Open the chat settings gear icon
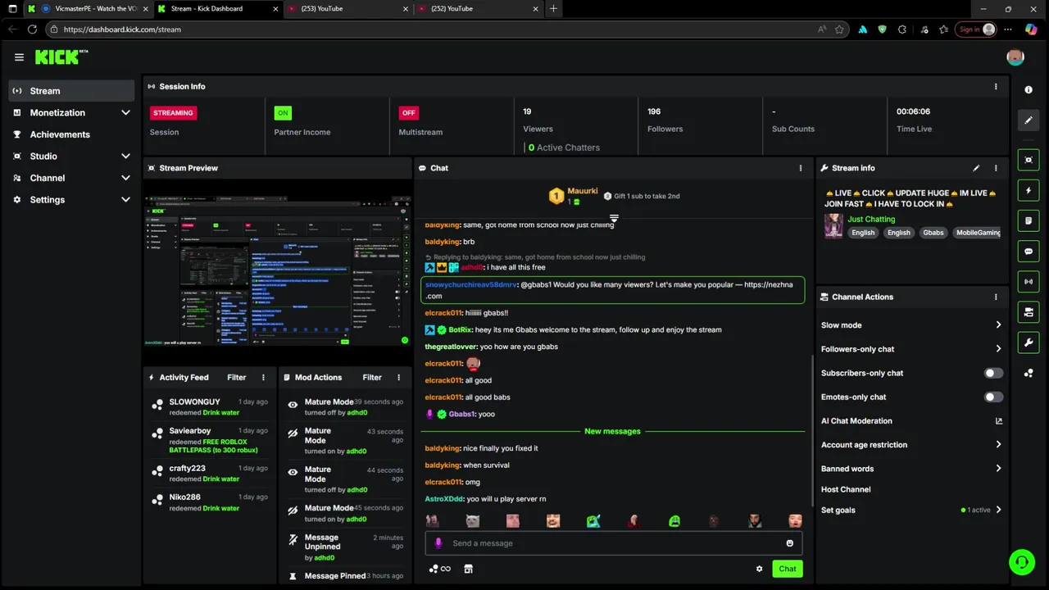 (x=759, y=569)
